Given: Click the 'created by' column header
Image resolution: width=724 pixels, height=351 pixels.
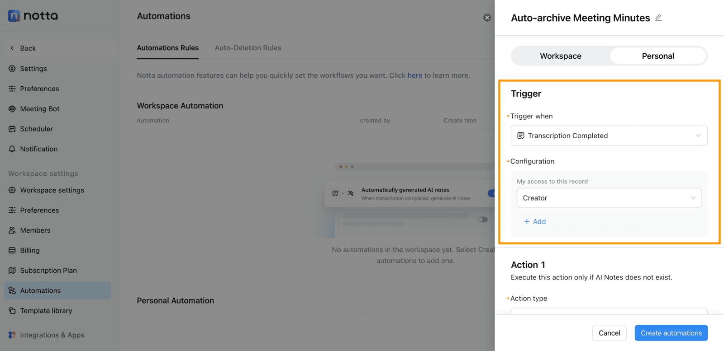Looking at the screenshot, I should (375, 121).
